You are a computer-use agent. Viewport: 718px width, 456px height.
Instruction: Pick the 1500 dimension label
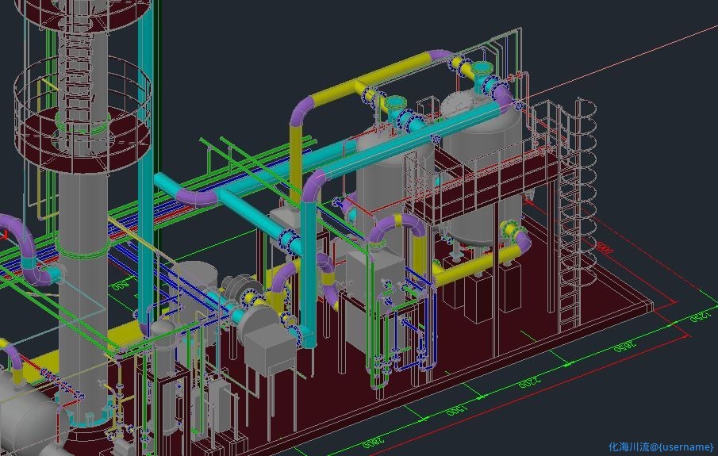click(x=455, y=411)
